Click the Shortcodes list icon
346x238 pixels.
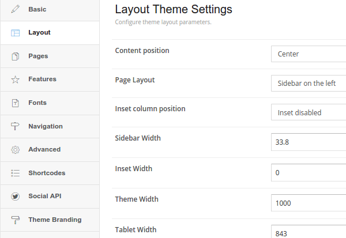coord(15,173)
